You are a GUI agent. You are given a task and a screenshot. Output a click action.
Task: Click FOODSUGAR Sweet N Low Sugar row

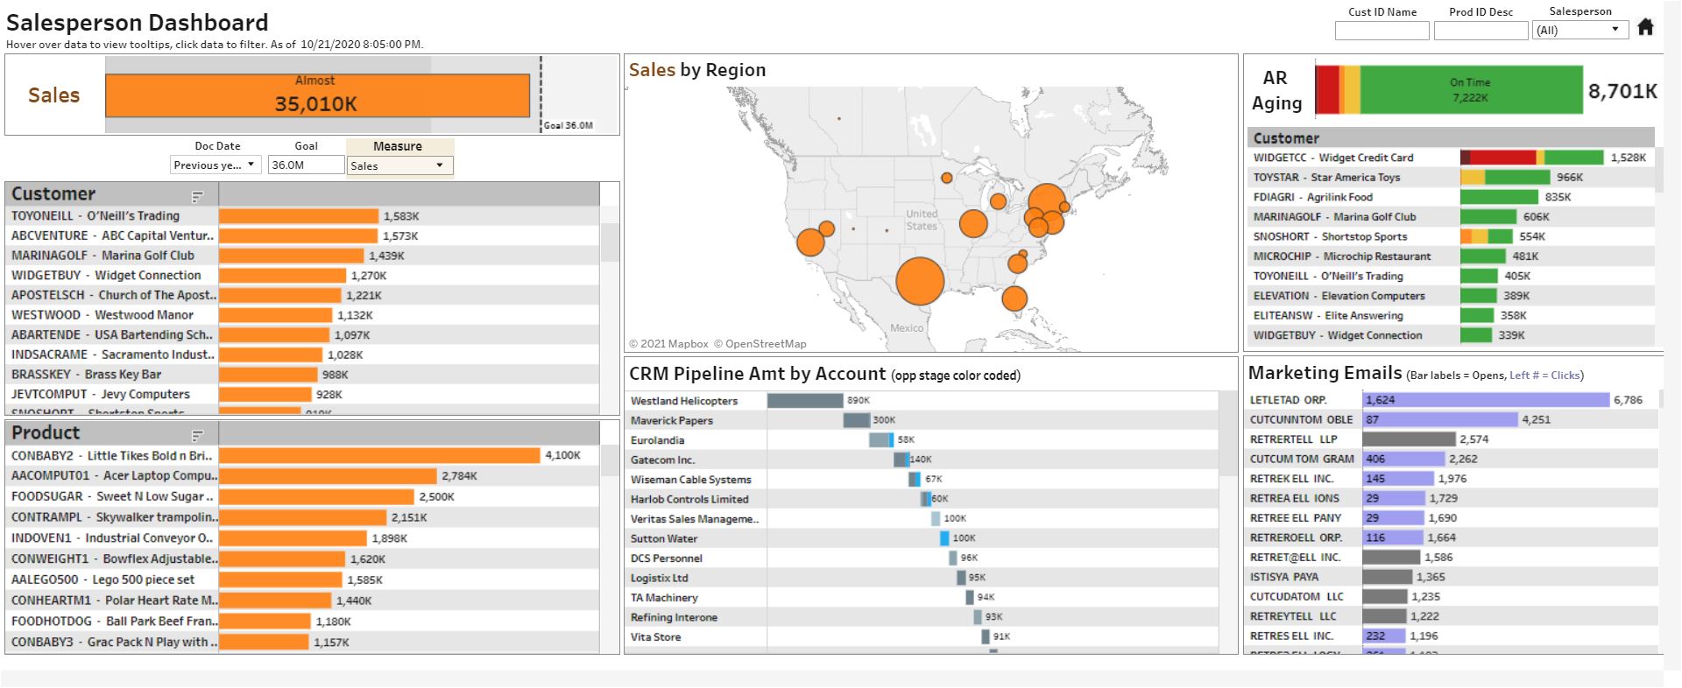[x=302, y=497]
